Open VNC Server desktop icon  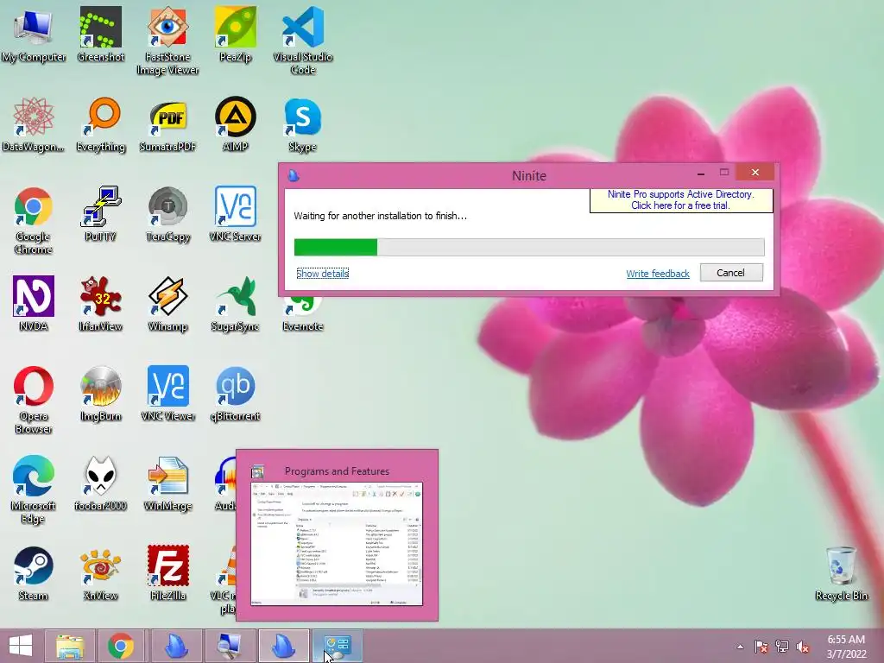pyautogui.click(x=235, y=214)
